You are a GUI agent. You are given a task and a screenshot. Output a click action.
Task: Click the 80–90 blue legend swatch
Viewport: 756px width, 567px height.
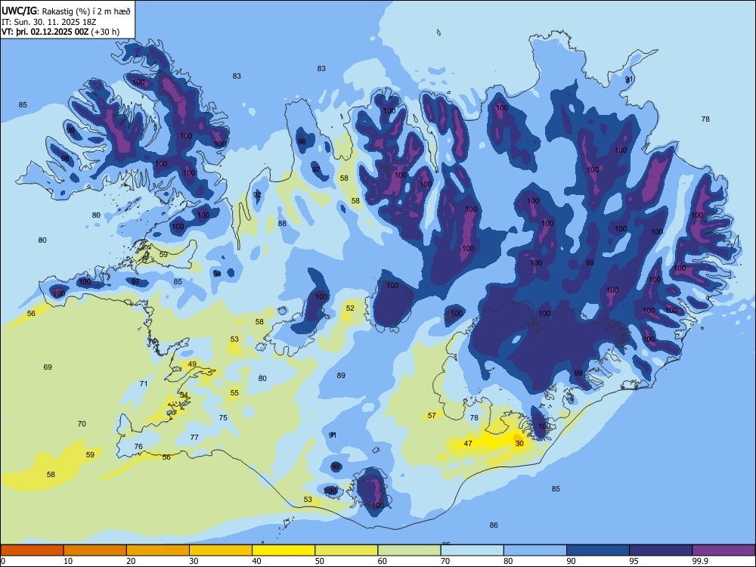[534, 550]
